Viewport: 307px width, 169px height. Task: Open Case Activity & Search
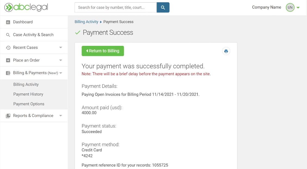(x=33, y=35)
